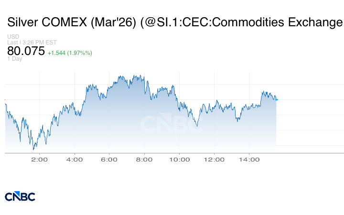344x215 pixels.
Task: Click the small red marker at chart's left edge
Action: click(5, 99)
